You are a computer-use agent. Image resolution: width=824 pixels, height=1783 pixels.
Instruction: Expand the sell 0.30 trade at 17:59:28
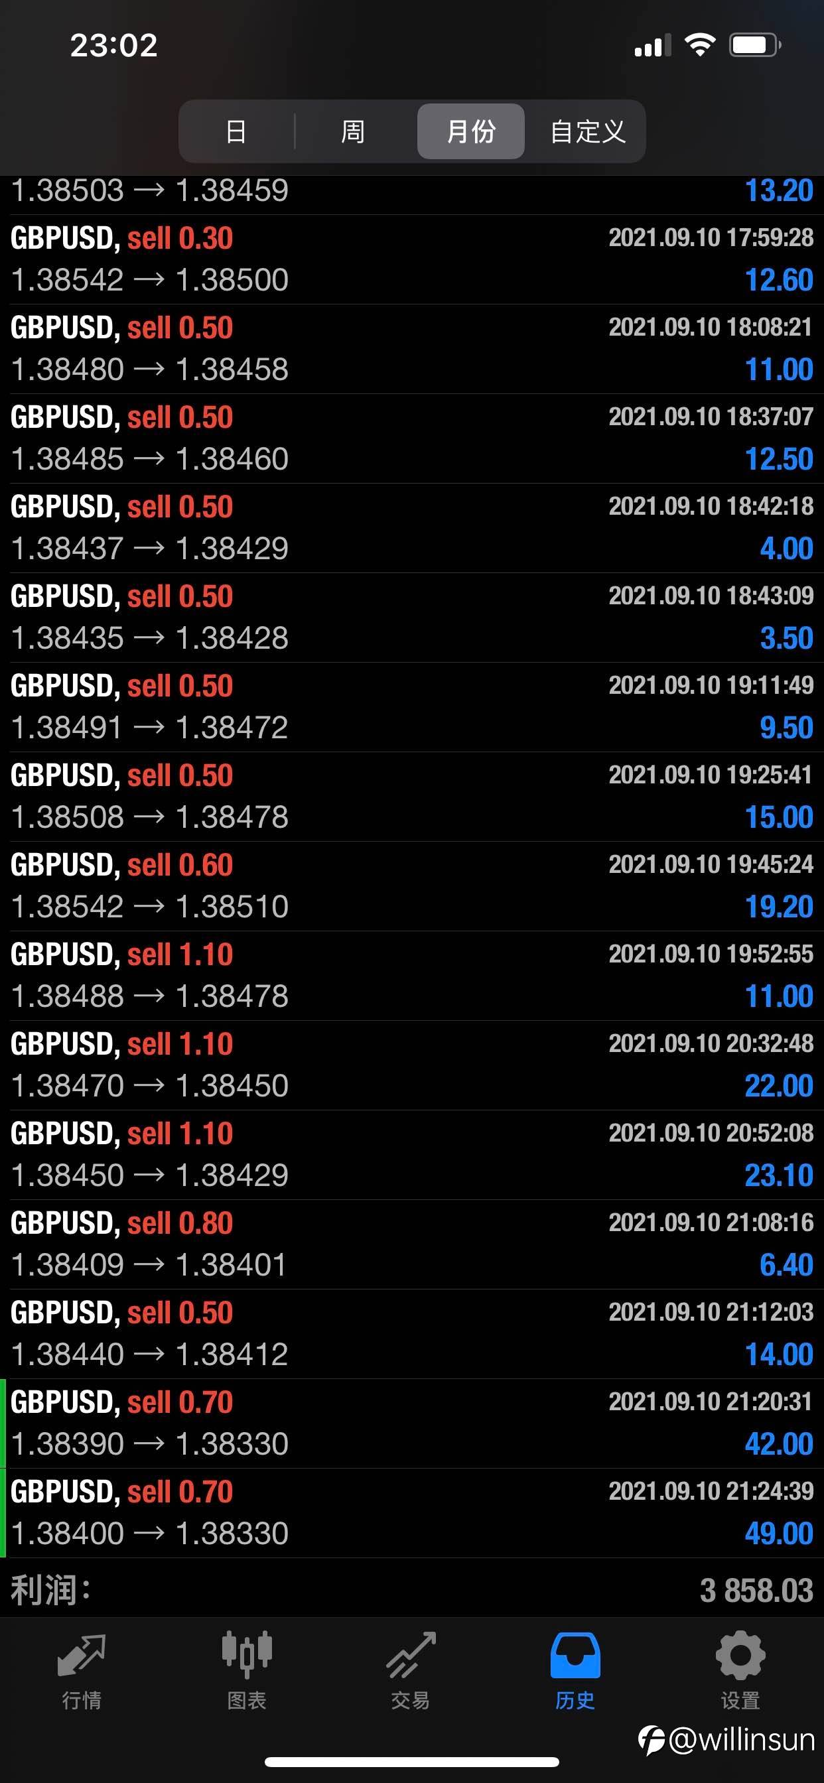tap(411, 259)
